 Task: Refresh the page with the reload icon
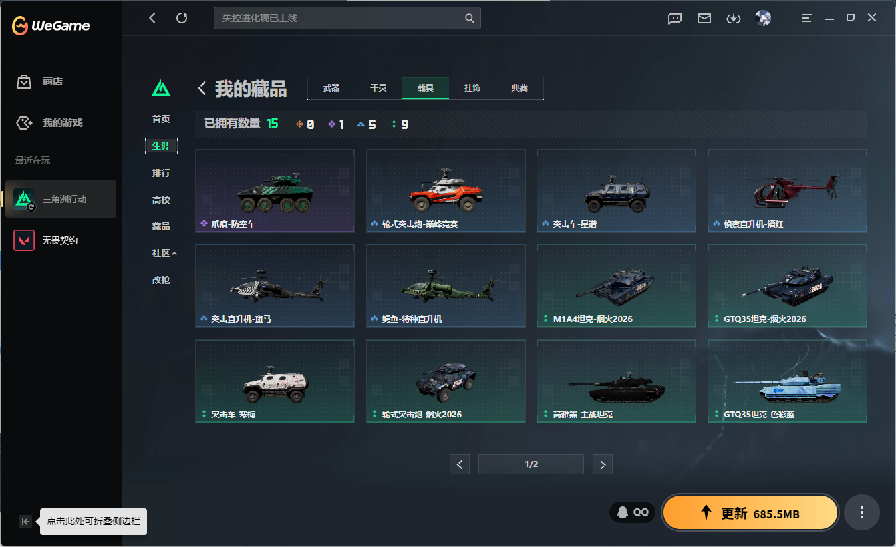[182, 18]
